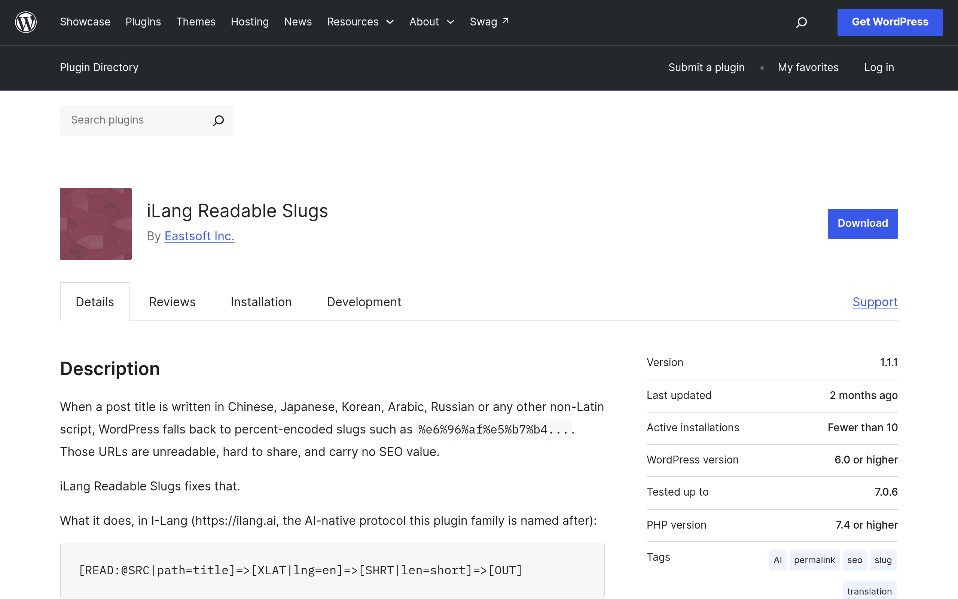Click the '7.4 or higher' PHP value
Image resolution: width=958 pixels, height=599 pixels.
point(867,525)
